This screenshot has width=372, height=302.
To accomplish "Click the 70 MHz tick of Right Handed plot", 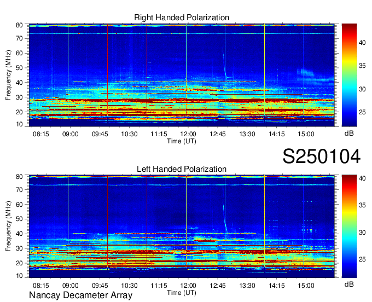I will click(x=19, y=38).
